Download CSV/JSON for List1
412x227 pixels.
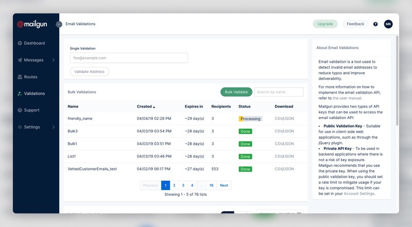tap(284, 156)
